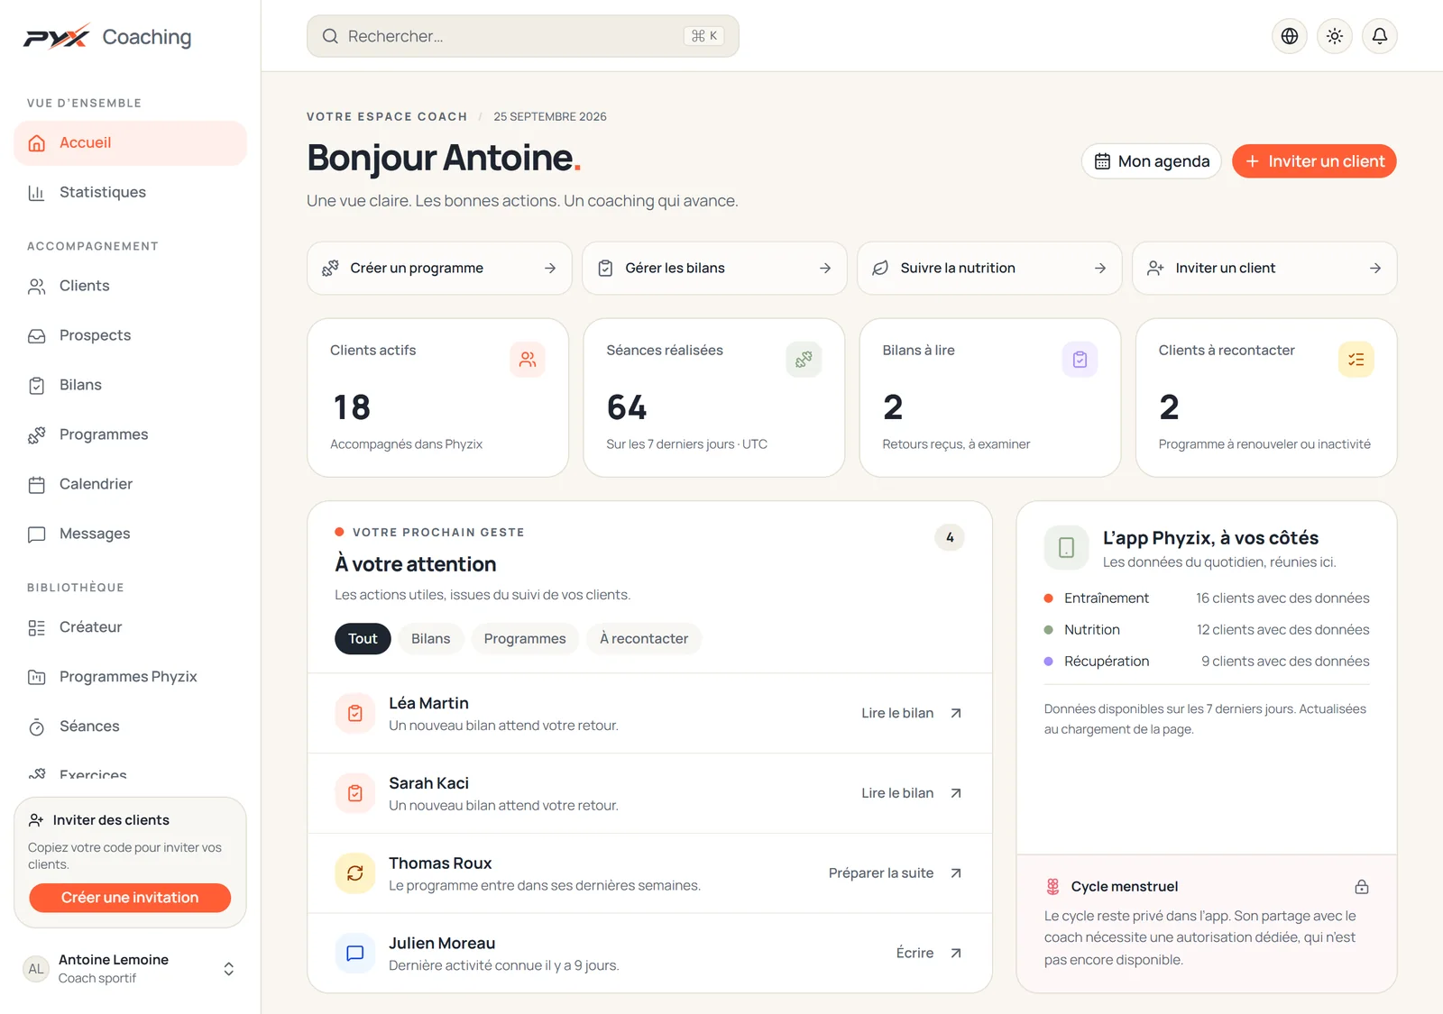Viewport: 1443px width, 1014px height.
Task: Click arrow on Inviter un client shortcut card
Action: 1375,269
